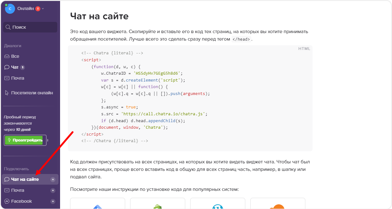
Task: Click the magnifier icon in search box
Action: 8,27
